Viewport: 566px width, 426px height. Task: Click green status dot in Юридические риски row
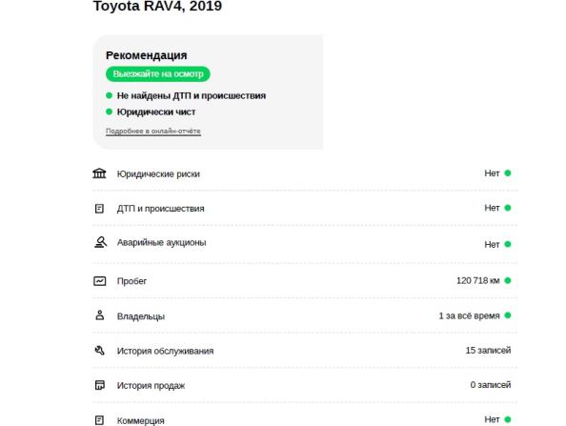508,172
